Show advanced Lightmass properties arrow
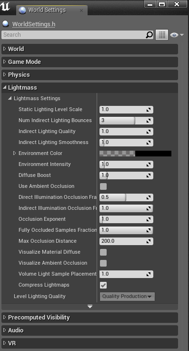This screenshot has width=189, height=351. pos(90,307)
